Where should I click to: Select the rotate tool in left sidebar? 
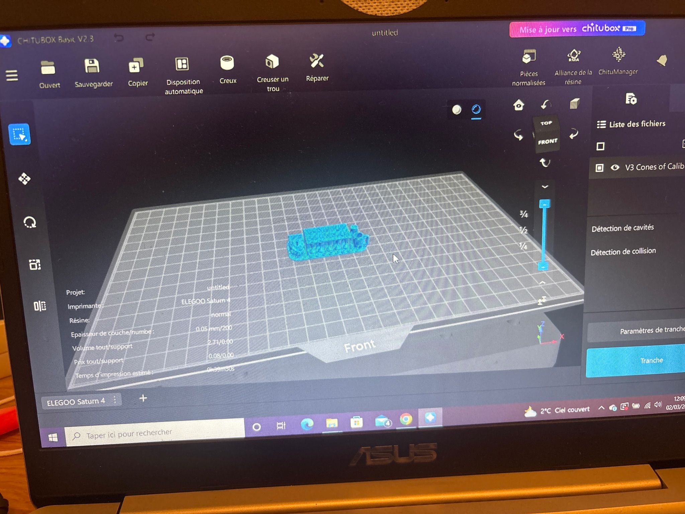tap(30, 222)
